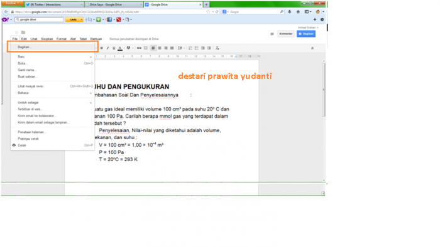Viewport: 440px width, 247px height.
Task: Expand the Unduh sebagai submenu
Action: point(52,103)
